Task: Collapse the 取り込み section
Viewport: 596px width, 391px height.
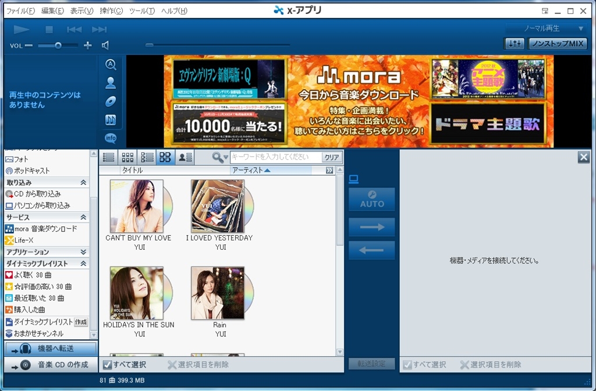Action: (83, 183)
